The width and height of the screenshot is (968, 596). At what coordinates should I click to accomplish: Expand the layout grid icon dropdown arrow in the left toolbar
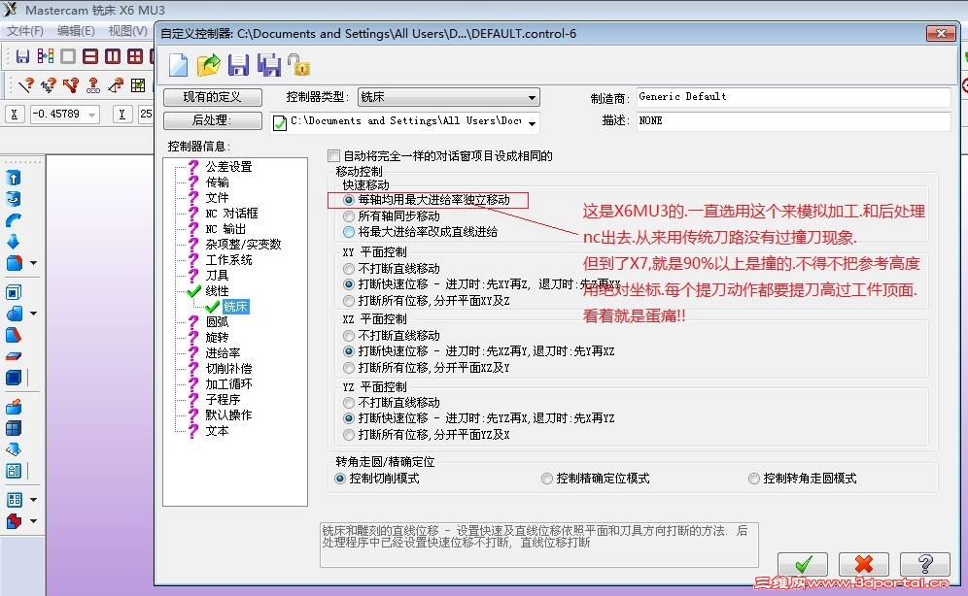33,499
